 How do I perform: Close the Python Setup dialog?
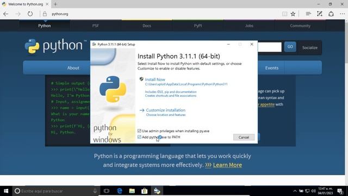point(252,44)
